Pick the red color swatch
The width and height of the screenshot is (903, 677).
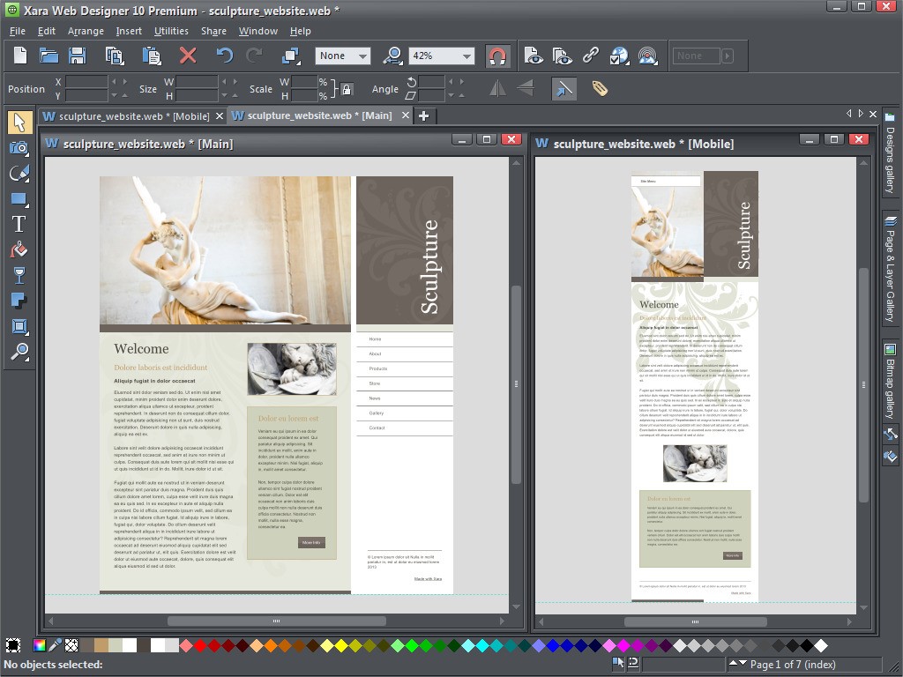[200, 646]
